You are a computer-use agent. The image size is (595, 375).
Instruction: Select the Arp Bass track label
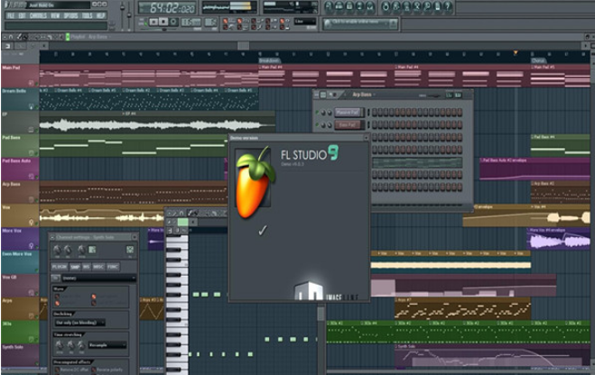tap(12, 185)
